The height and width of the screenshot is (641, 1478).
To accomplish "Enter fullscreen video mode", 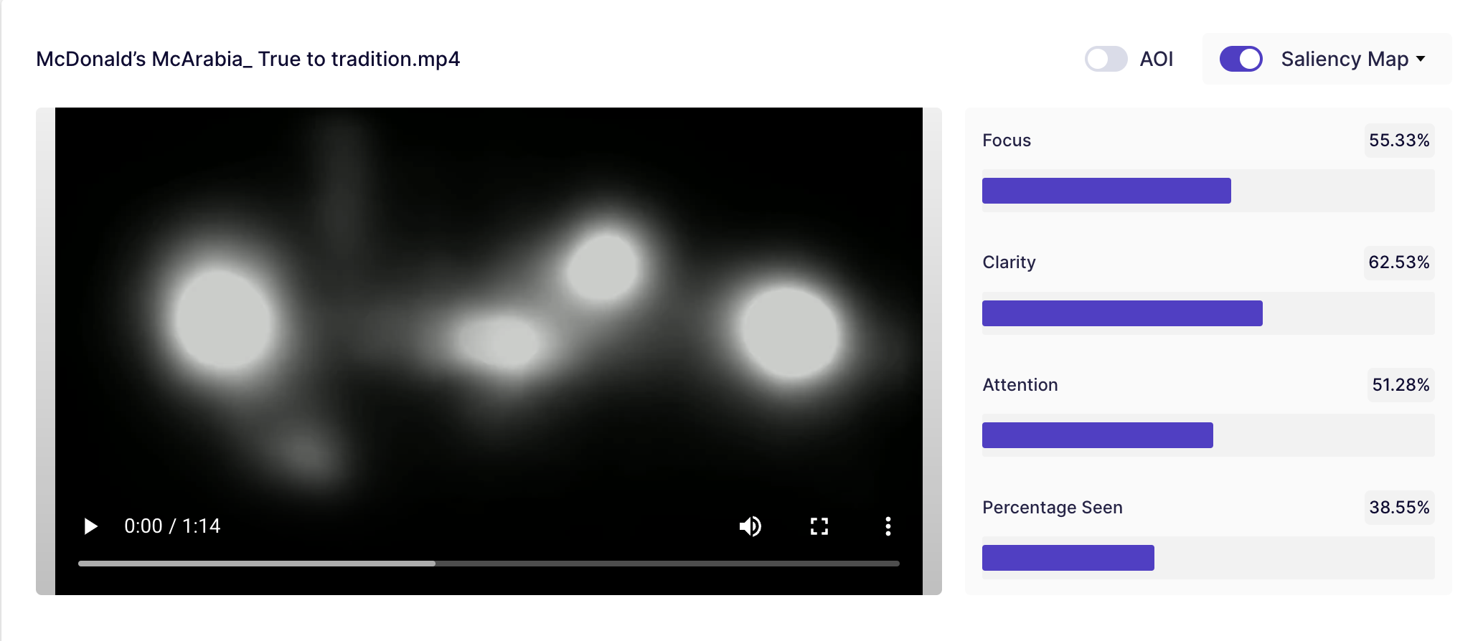I will 819,526.
